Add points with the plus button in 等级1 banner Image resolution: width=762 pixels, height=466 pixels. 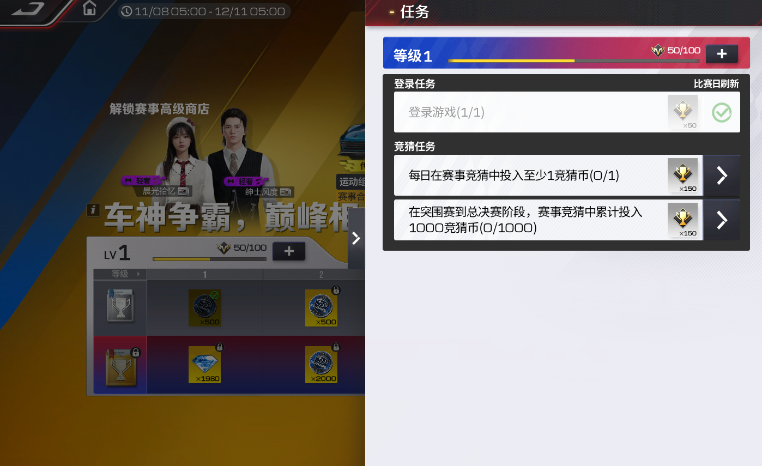(x=722, y=54)
